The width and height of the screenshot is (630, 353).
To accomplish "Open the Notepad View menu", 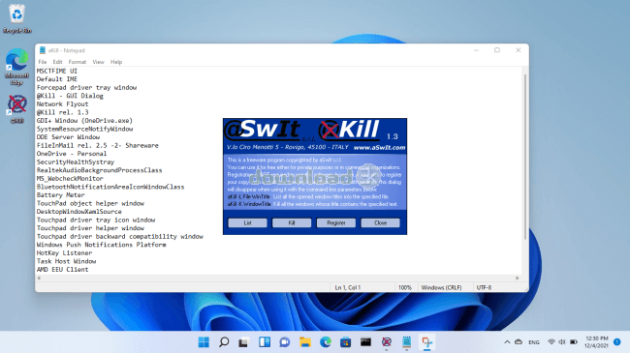I will pos(99,62).
